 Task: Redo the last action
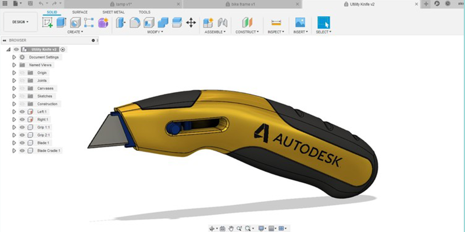pos(54,3)
